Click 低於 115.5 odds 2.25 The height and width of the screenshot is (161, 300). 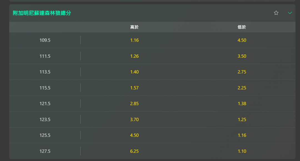pyautogui.click(x=242, y=88)
